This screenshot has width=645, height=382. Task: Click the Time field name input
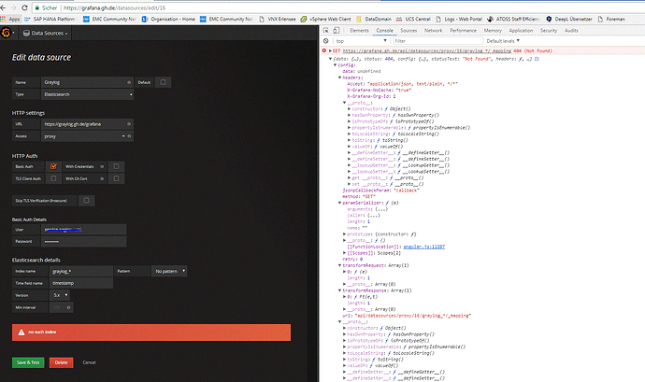coord(81,283)
